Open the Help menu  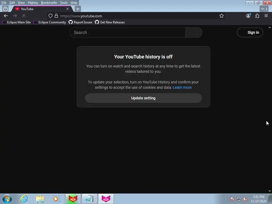click(74, 3)
